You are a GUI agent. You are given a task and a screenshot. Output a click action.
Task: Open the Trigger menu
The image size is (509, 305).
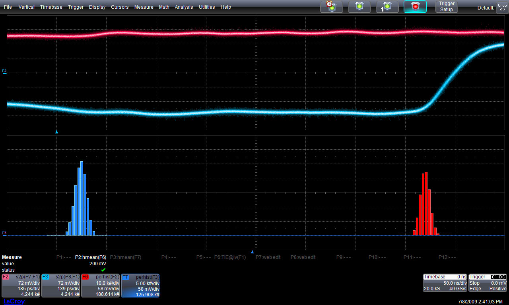[x=76, y=7]
